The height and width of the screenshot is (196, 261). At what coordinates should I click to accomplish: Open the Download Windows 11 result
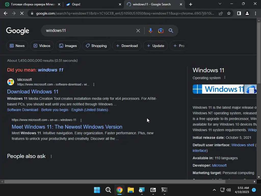click(x=33, y=92)
